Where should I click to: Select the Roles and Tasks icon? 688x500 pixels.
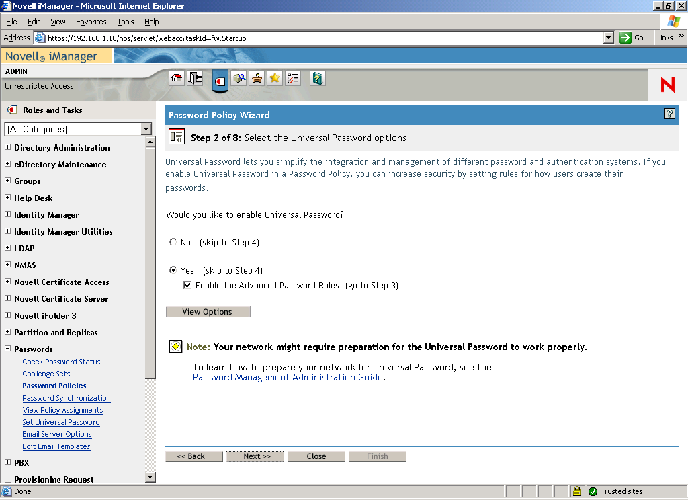click(220, 78)
